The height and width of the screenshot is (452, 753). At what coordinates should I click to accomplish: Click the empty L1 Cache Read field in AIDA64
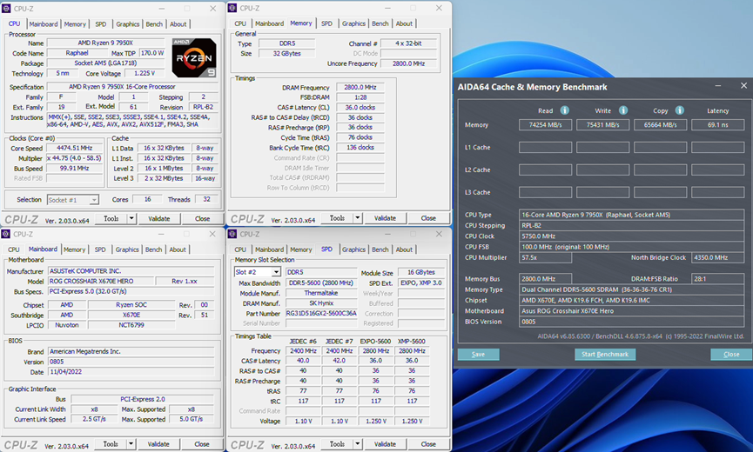(x=546, y=147)
